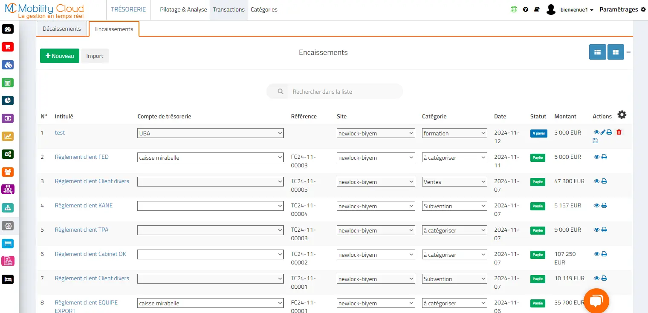Open the yellow line chart module

[8, 136]
